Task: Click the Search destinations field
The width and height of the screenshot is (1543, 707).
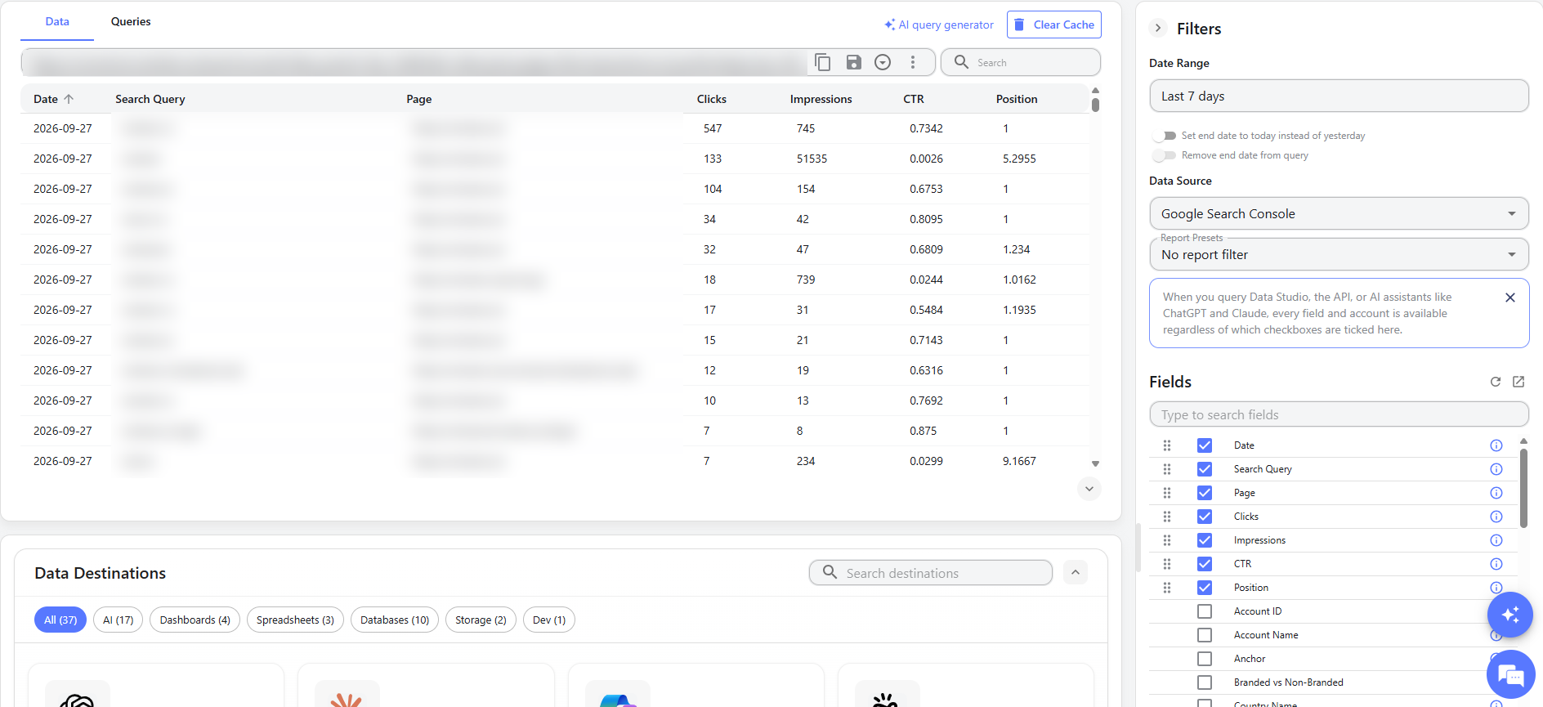Action: [x=931, y=573]
